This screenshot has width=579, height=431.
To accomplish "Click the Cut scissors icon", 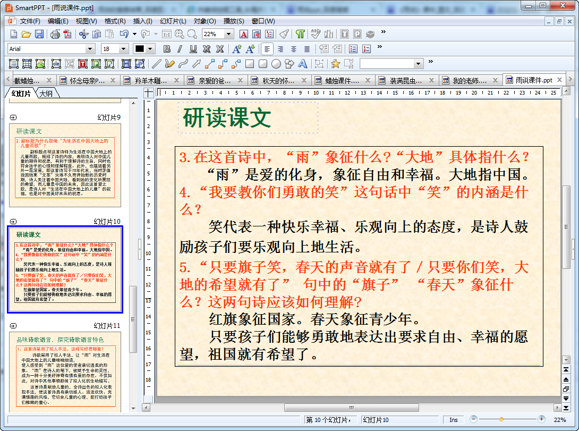I will [x=83, y=34].
